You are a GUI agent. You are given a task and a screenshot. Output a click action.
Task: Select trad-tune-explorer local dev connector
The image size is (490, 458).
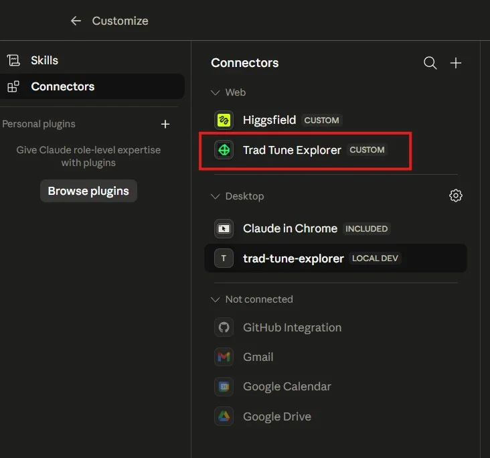(x=335, y=258)
